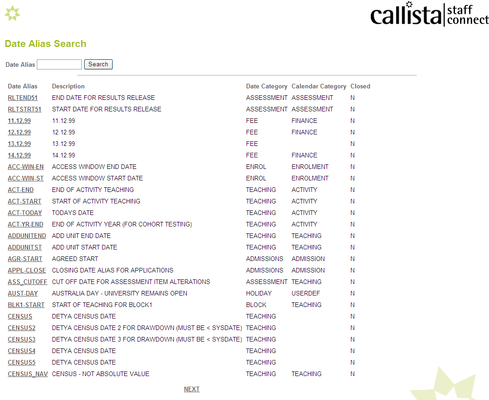Open the ADDUNITEND date alias
The width and height of the screenshot is (489, 400).
(x=27, y=236)
